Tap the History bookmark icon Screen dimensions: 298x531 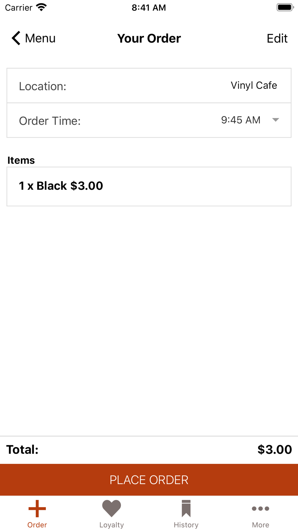186,508
